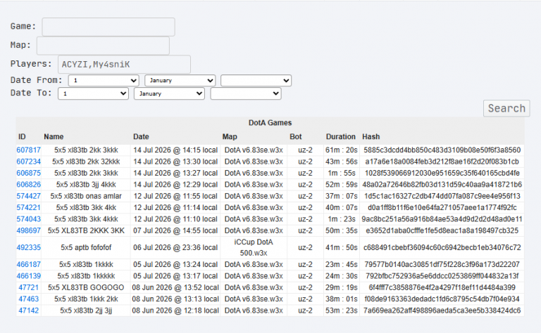Viewport: 541px width, 333px height.
Task: Open game ID 47463
Action: tap(29, 299)
